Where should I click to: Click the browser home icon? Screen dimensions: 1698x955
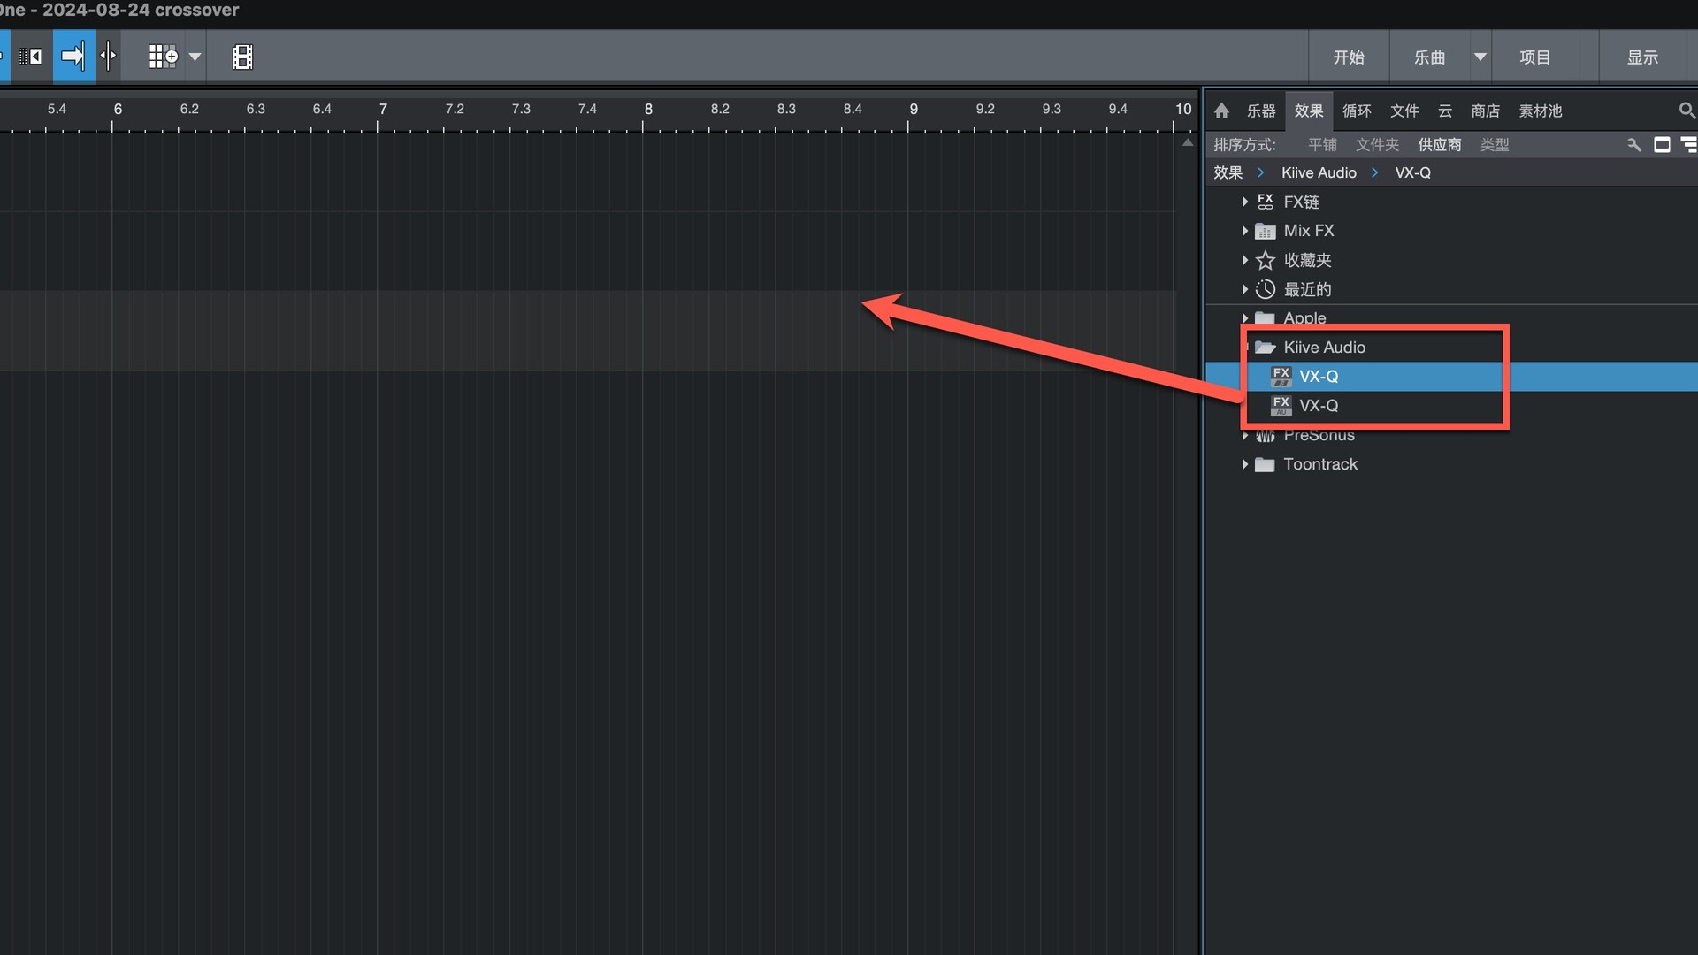point(1221,111)
